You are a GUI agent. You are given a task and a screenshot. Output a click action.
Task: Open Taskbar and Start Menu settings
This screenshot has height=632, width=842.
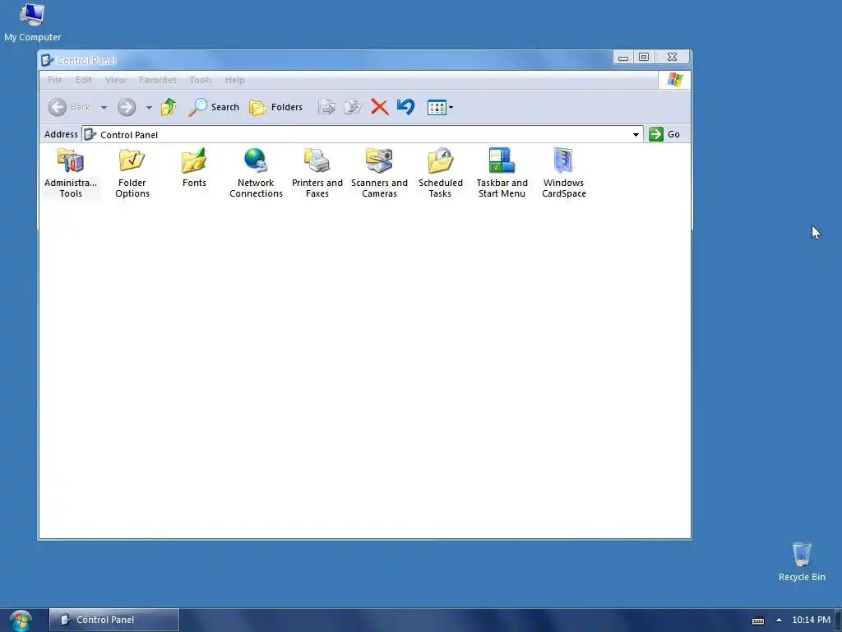(502, 173)
